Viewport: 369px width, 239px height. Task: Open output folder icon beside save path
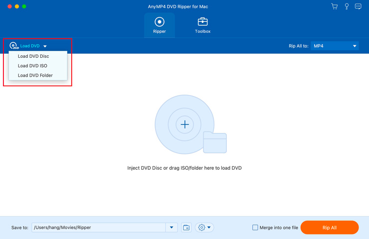186,228
